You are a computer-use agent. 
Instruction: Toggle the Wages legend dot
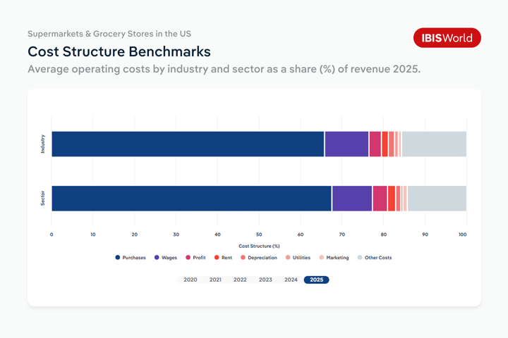(x=157, y=258)
